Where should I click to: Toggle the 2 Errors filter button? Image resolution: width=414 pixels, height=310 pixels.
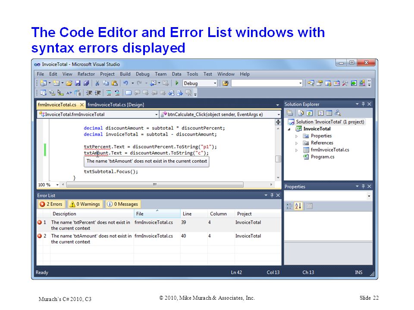tap(51, 204)
